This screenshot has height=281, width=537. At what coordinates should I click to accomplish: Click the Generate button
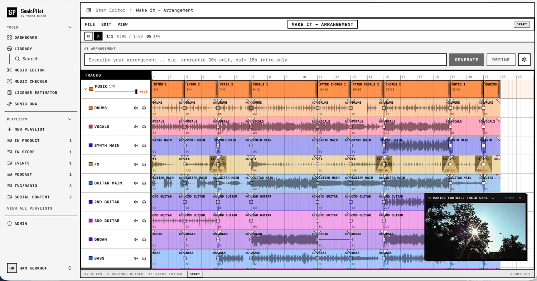pyautogui.click(x=466, y=60)
